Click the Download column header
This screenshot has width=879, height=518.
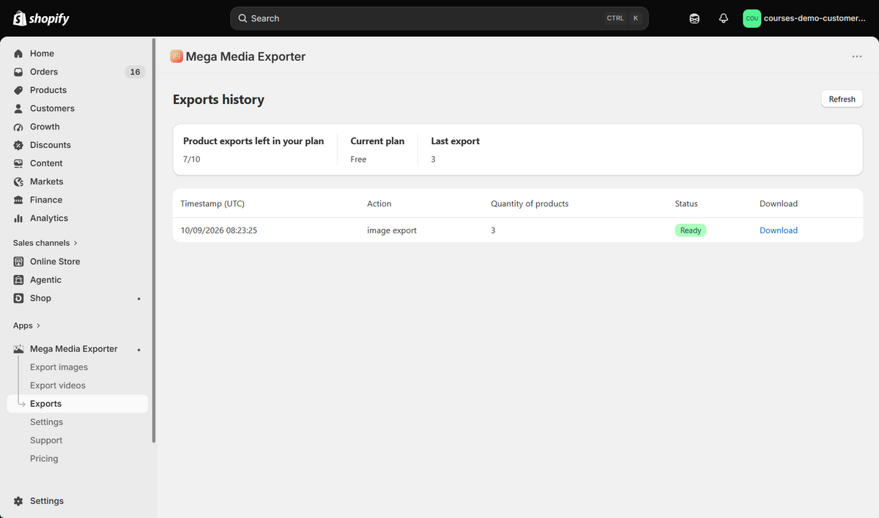click(x=779, y=203)
